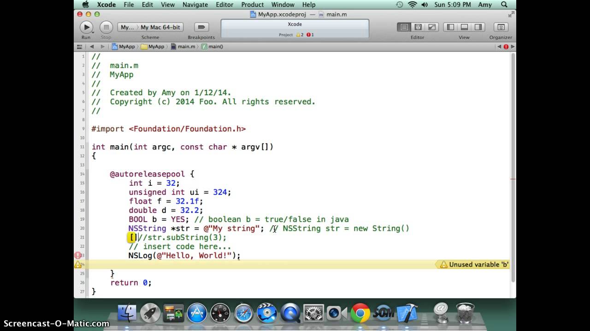Viewport: 590px width, 331px height.
Task: Open main() function jump bar popup
Action: 212,46
